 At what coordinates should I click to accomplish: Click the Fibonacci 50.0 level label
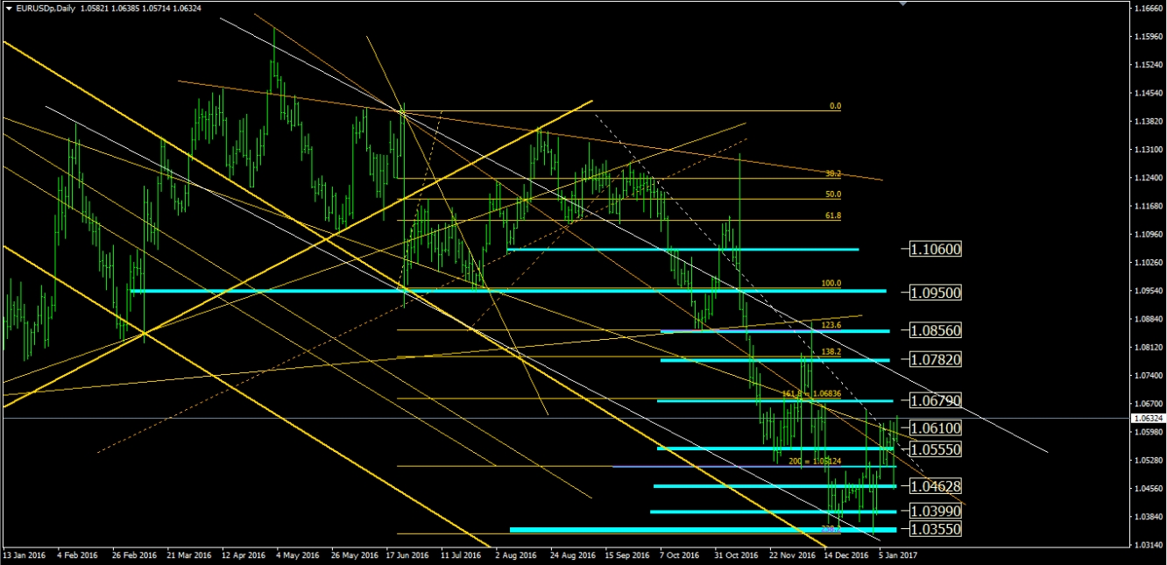pyautogui.click(x=833, y=194)
